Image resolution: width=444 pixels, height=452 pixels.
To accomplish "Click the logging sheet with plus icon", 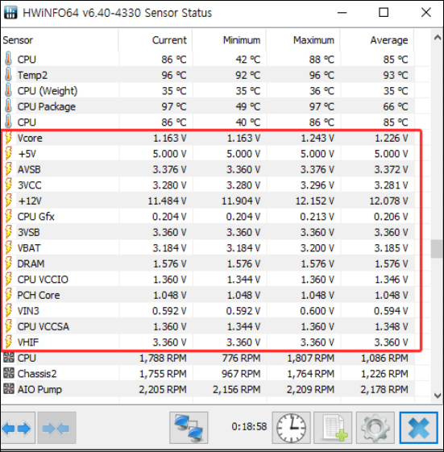I will (x=333, y=428).
